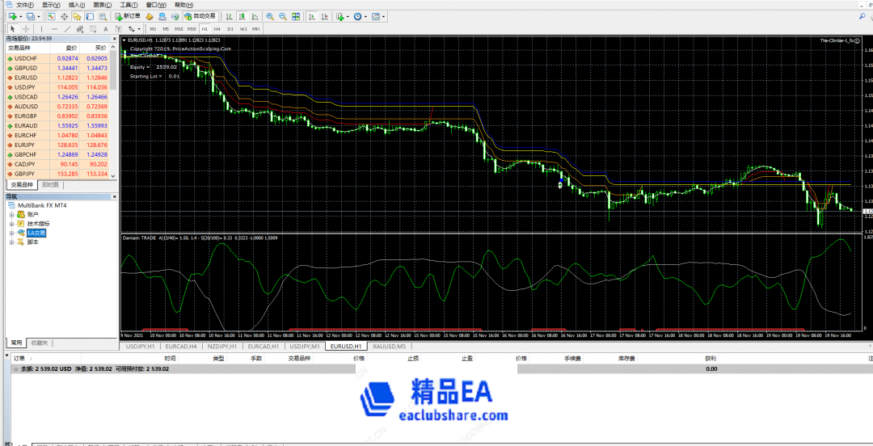
Task: Switch to the XAUUSD,M5 chart tab
Action: pos(390,347)
